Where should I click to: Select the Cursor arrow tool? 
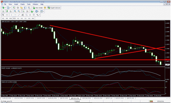click(3, 15)
